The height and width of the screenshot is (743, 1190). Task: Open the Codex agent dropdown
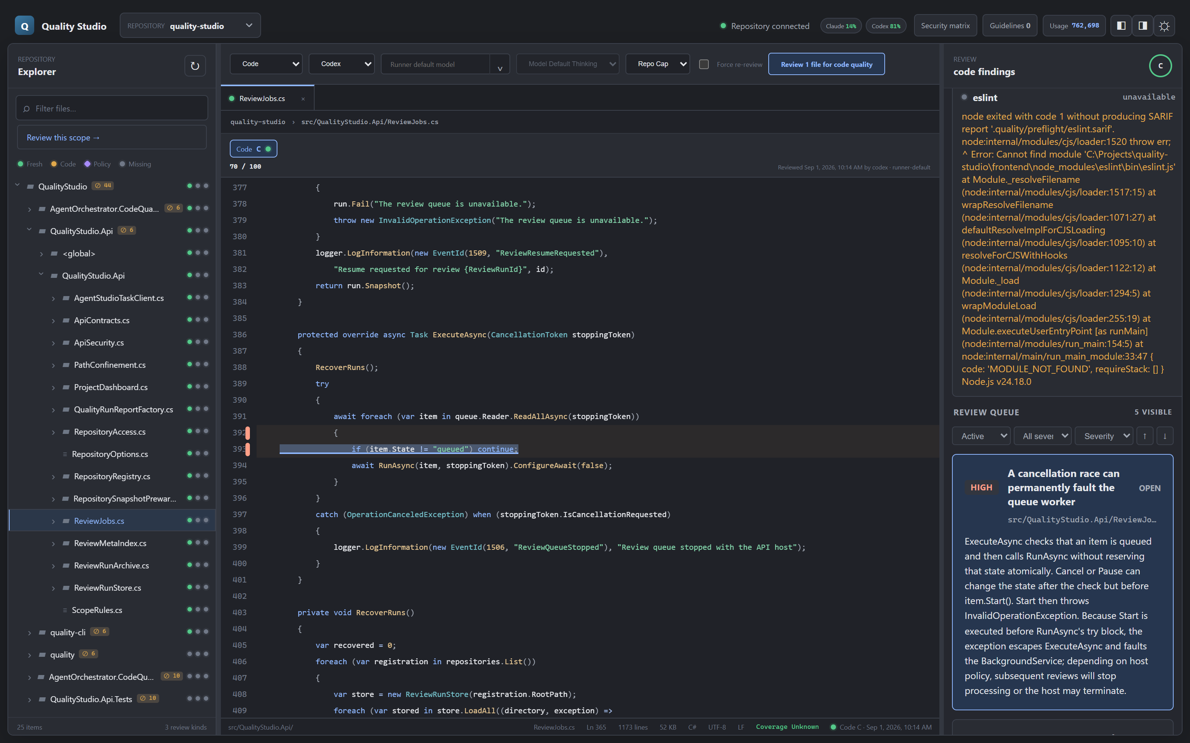(x=342, y=64)
